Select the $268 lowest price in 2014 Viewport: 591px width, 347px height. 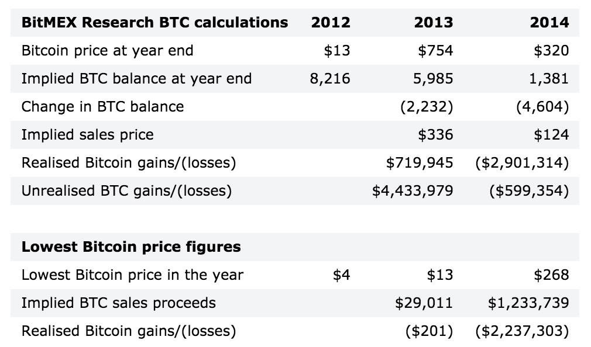[x=551, y=275]
